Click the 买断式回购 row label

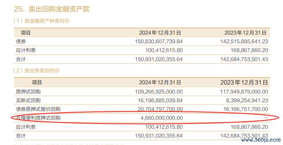28,100
